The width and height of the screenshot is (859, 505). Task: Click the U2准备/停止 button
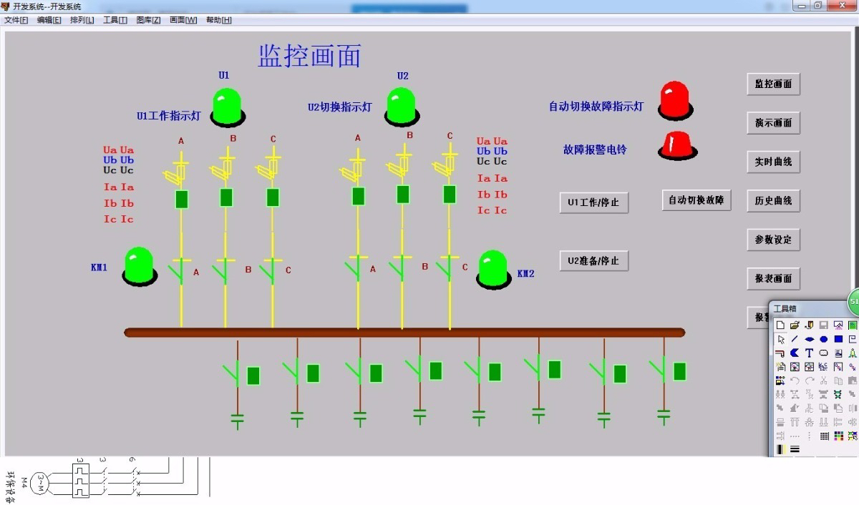pyautogui.click(x=593, y=260)
